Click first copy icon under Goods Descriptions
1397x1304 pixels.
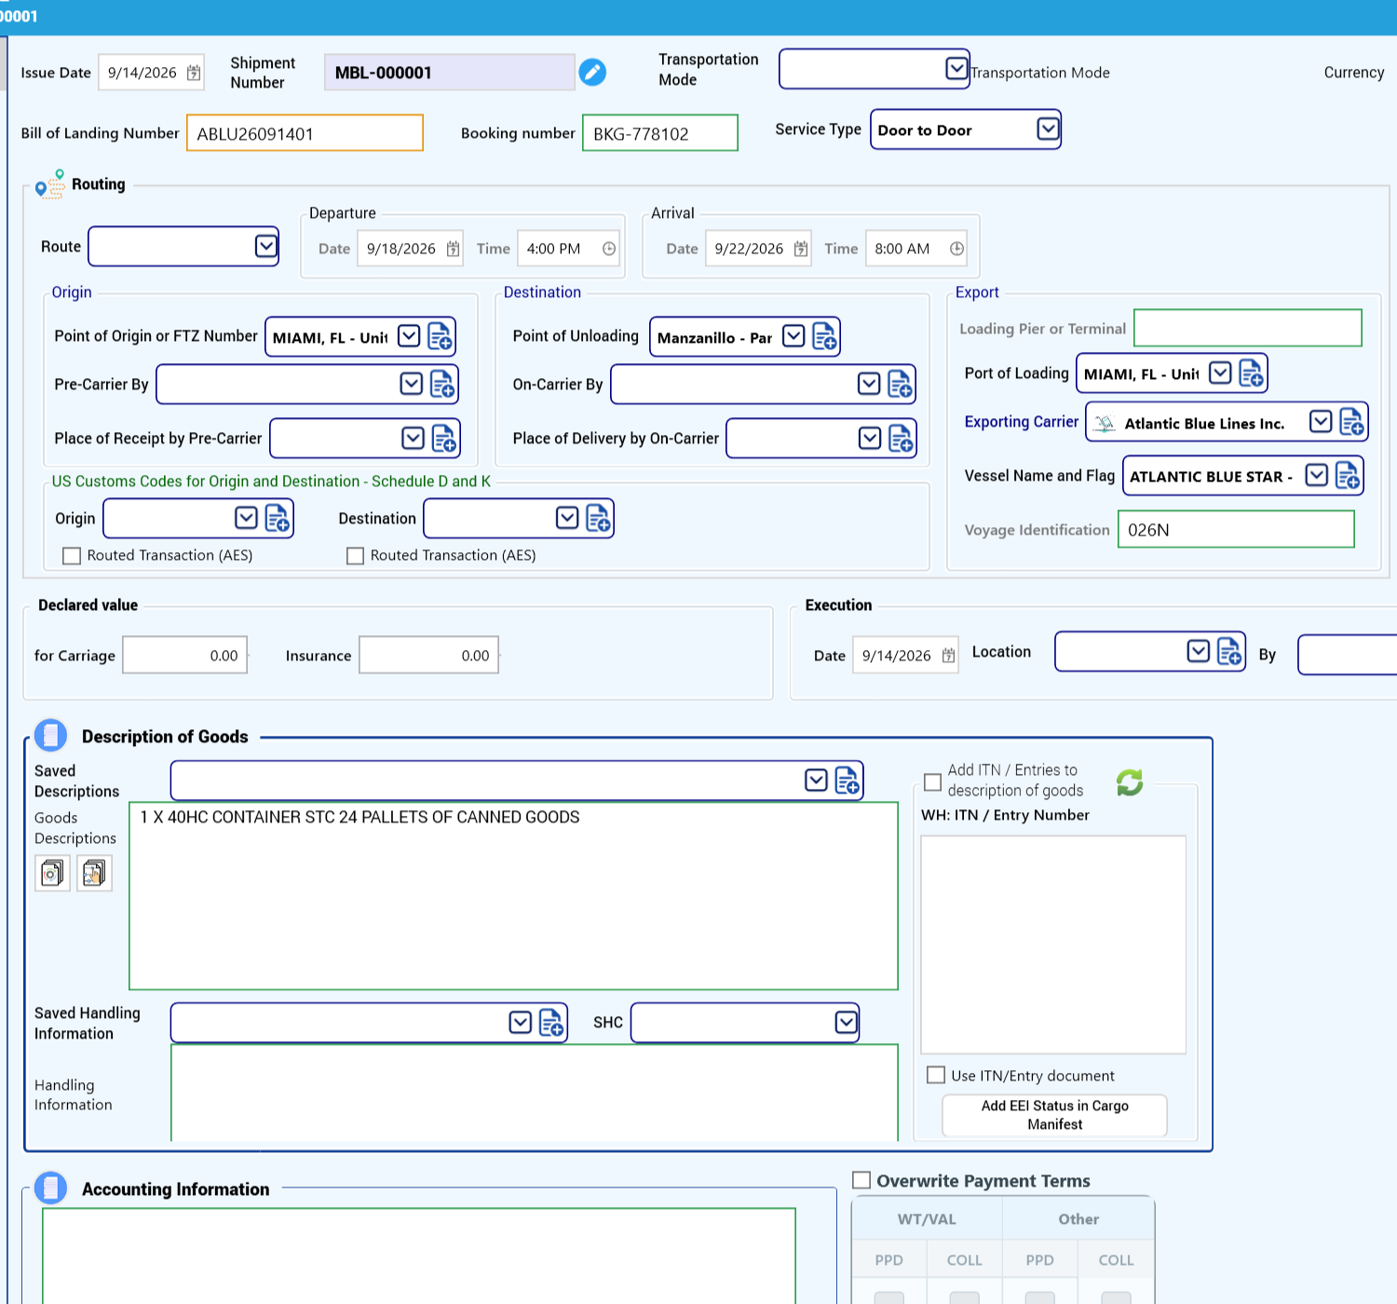click(52, 873)
